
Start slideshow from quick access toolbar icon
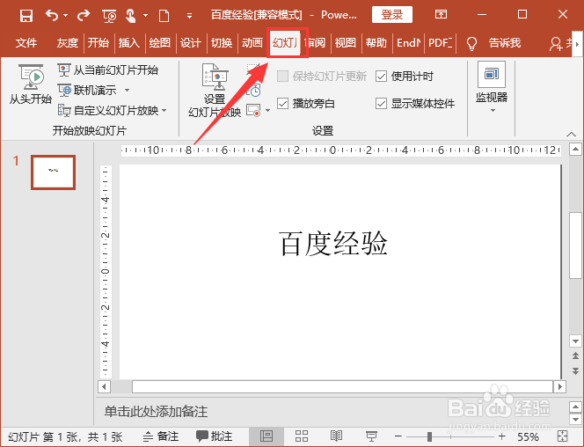[109, 16]
